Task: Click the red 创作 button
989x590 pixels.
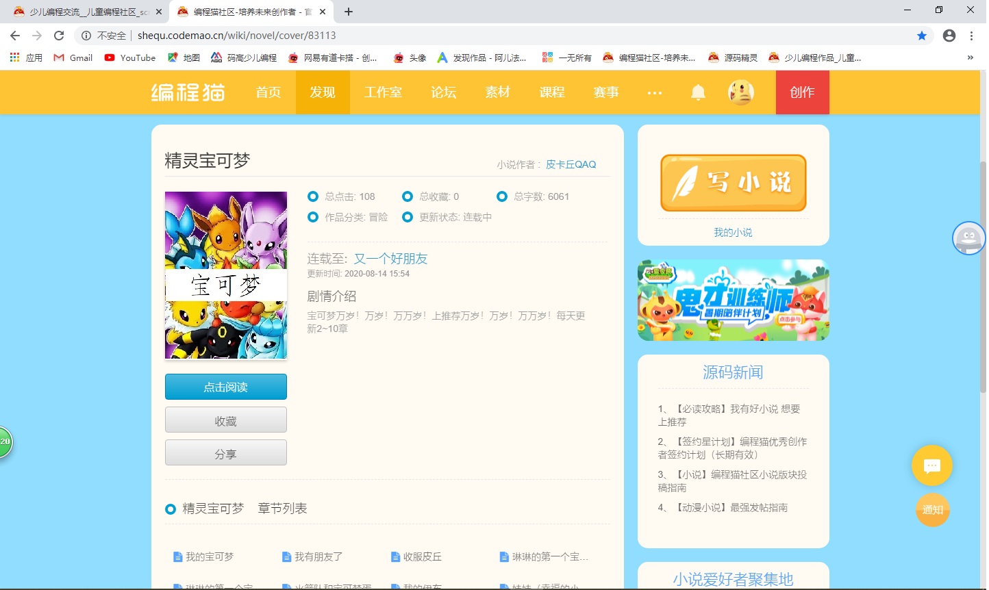Action: tap(802, 92)
